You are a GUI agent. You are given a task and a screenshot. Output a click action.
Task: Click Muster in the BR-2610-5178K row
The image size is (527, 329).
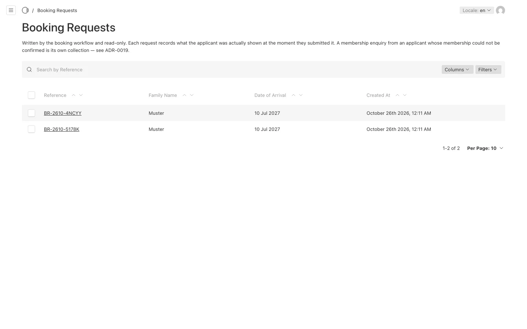[x=156, y=129]
